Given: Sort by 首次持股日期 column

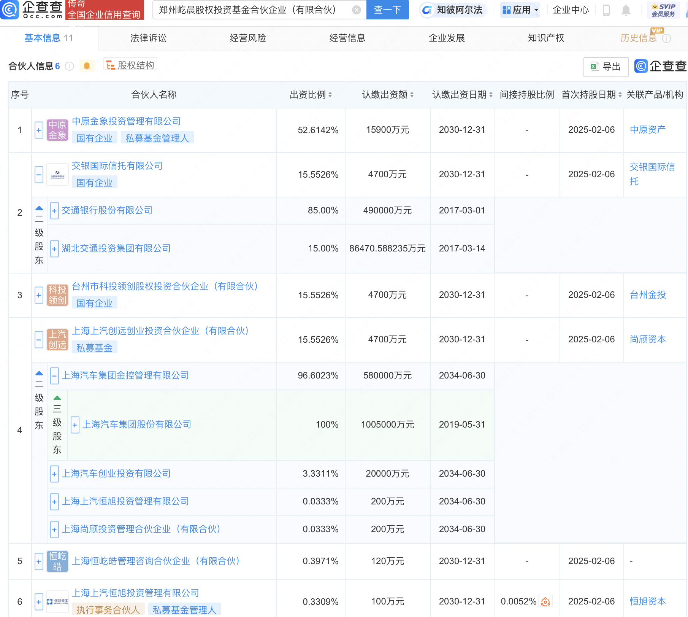Looking at the screenshot, I should click(620, 95).
